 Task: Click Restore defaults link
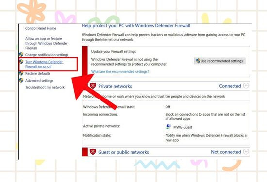coord(38,74)
